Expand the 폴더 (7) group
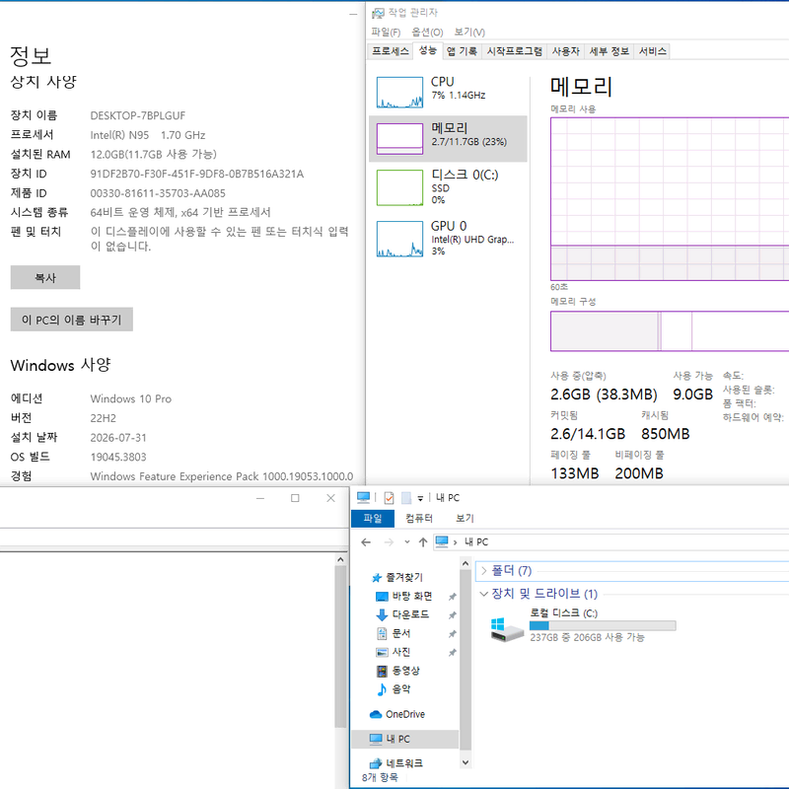Image resolution: width=789 pixels, height=789 pixels. [483, 570]
